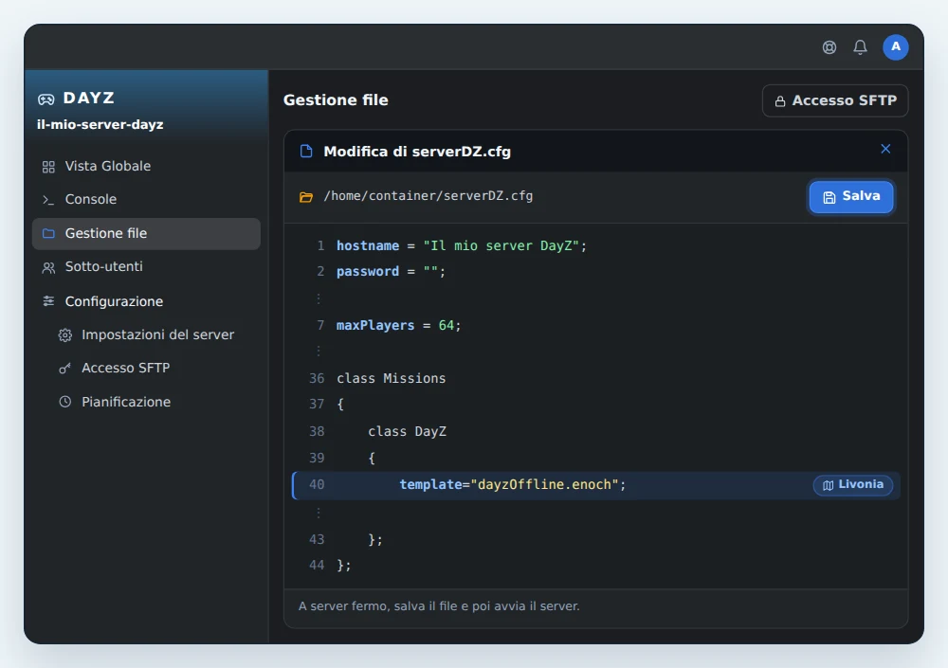Open the Console page
This screenshot has width=948, height=668.
click(x=146, y=200)
